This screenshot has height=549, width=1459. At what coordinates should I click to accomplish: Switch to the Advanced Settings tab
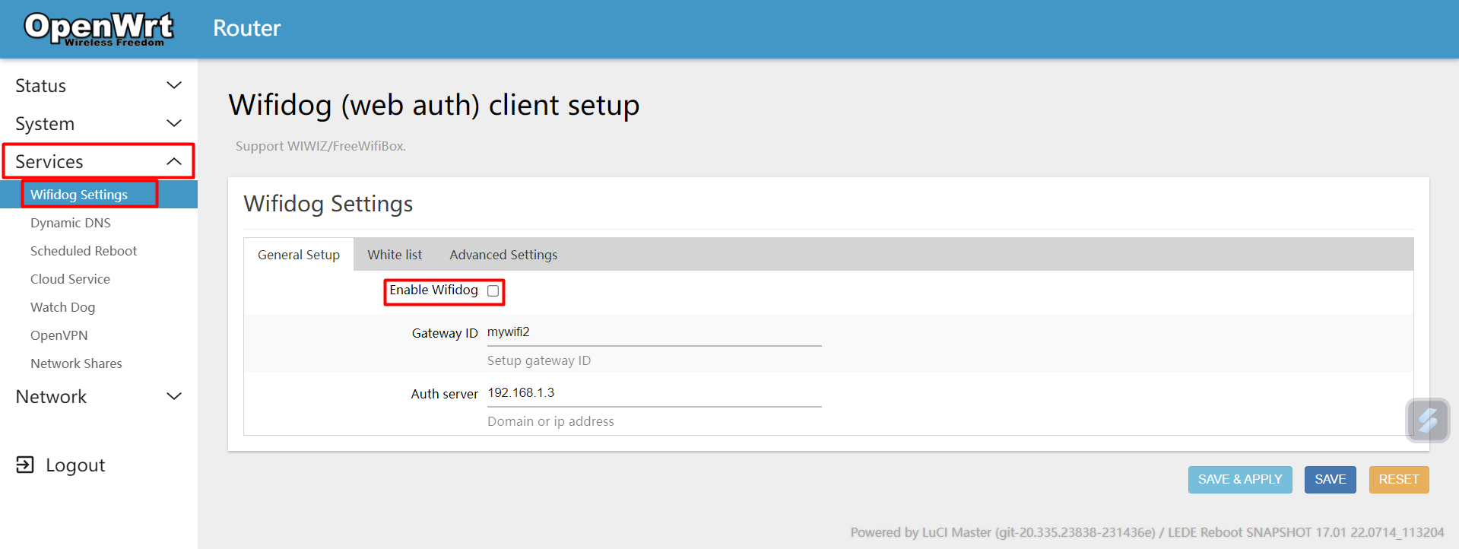pos(503,255)
